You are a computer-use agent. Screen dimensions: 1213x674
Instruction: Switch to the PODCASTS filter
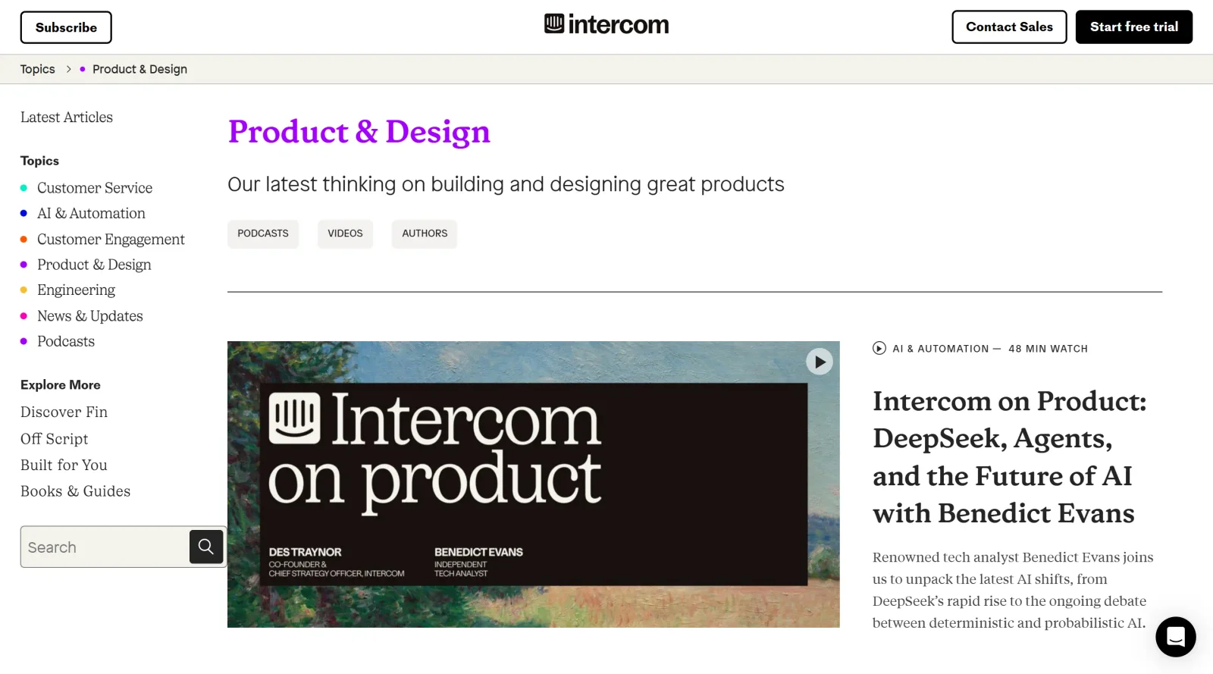[x=262, y=234]
